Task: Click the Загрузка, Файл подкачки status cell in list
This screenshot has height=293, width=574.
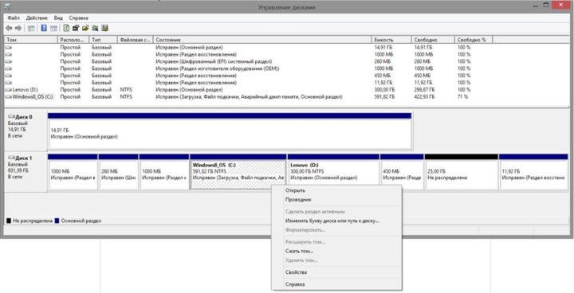Action: [x=249, y=97]
